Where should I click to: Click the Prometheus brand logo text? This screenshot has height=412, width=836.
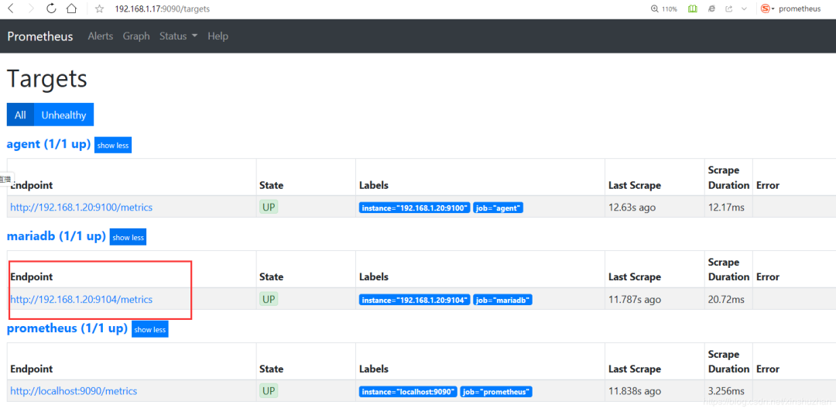40,36
